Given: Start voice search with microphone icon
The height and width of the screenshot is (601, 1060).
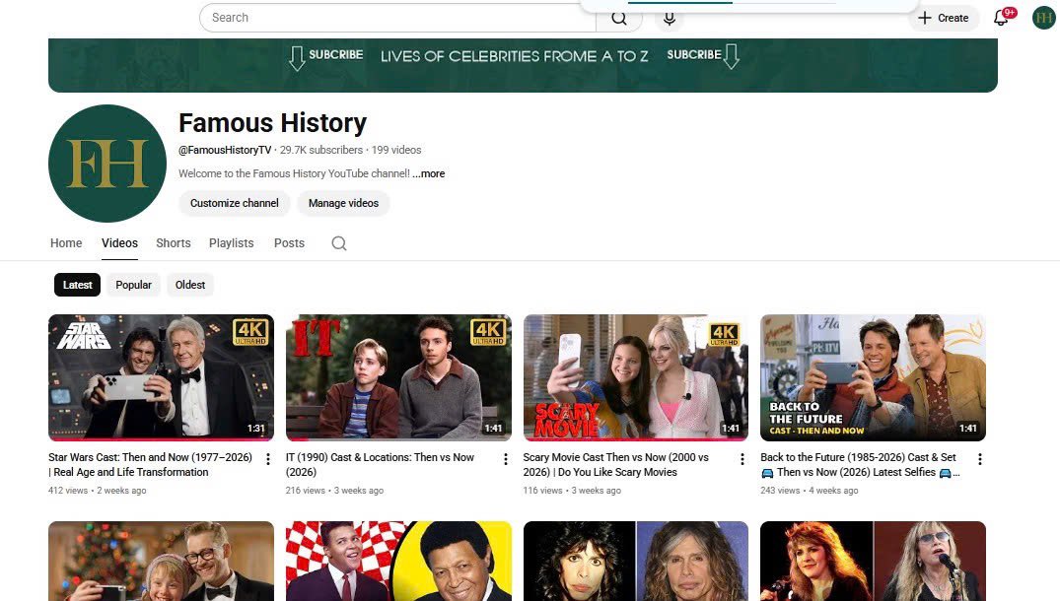Looking at the screenshot, I should click(670, 19).
